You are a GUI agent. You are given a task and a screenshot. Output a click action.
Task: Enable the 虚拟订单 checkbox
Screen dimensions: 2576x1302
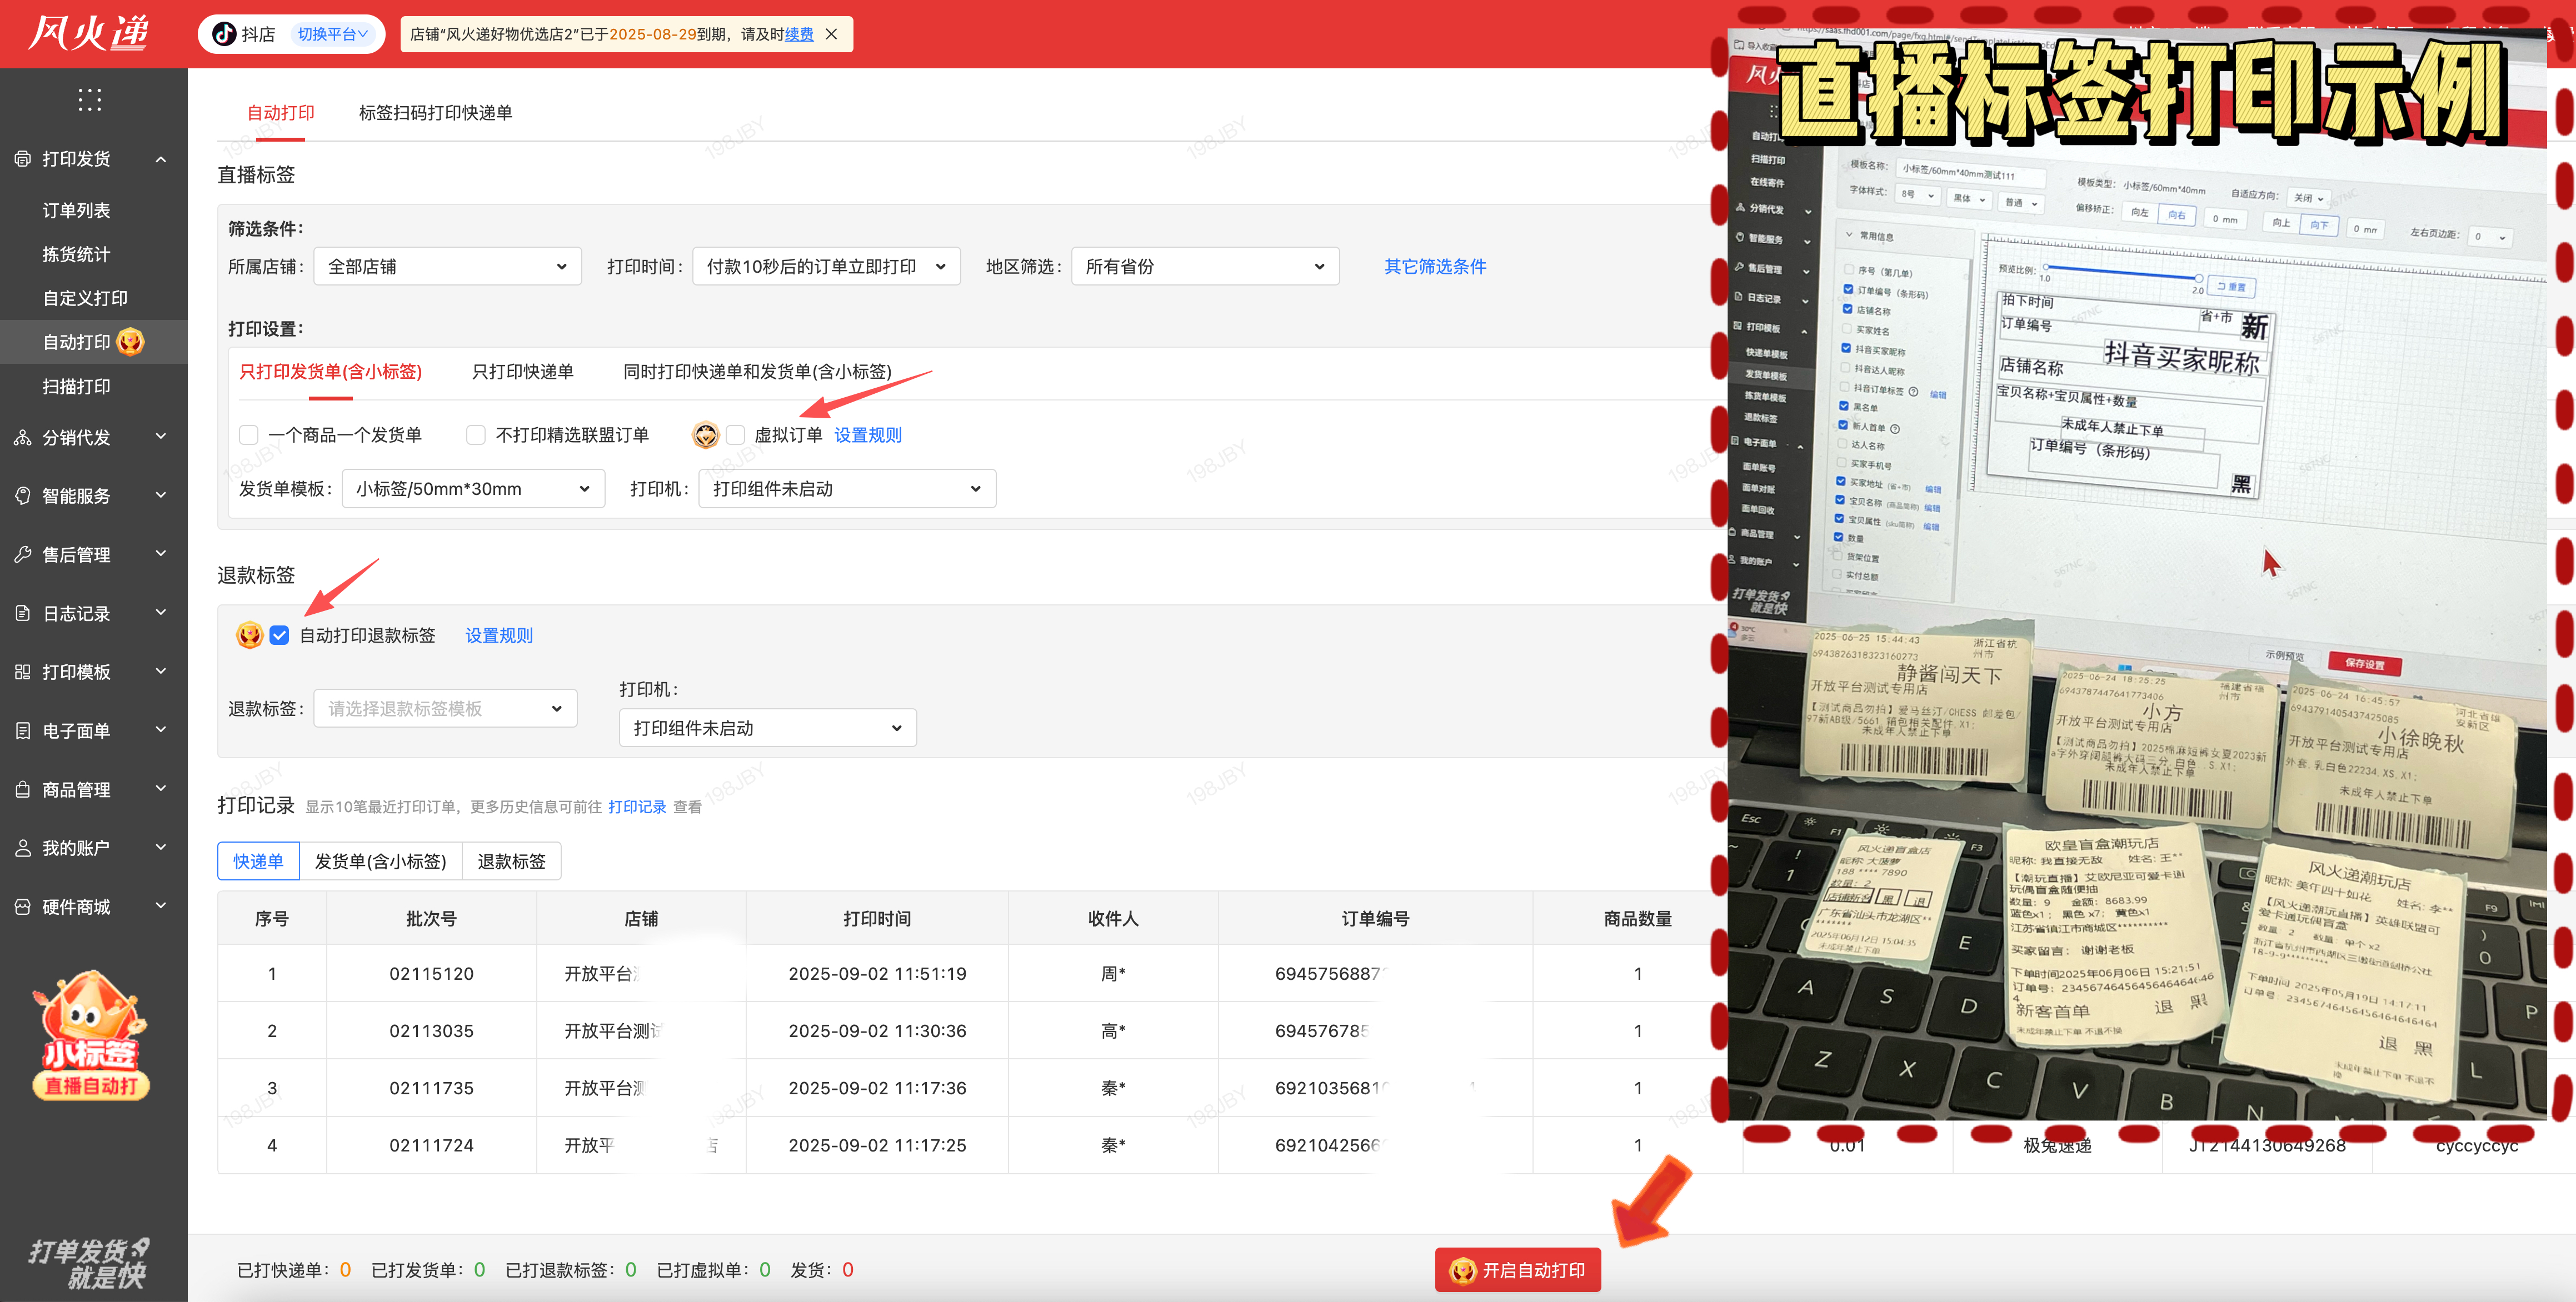pyautogui.click(x=736, y=435)
